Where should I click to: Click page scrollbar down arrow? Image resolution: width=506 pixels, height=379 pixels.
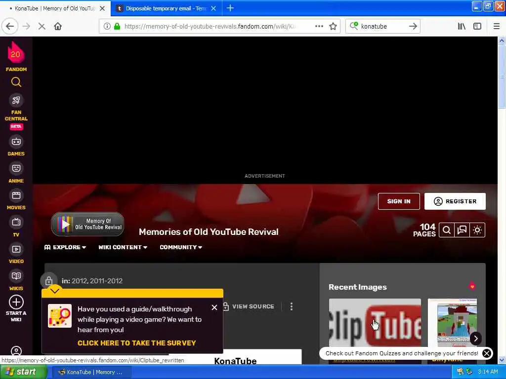[502, 360]
